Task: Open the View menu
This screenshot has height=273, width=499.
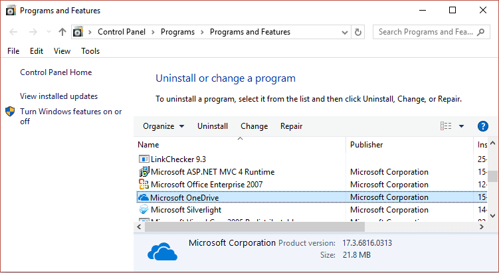Action: [x=62, y=51]
